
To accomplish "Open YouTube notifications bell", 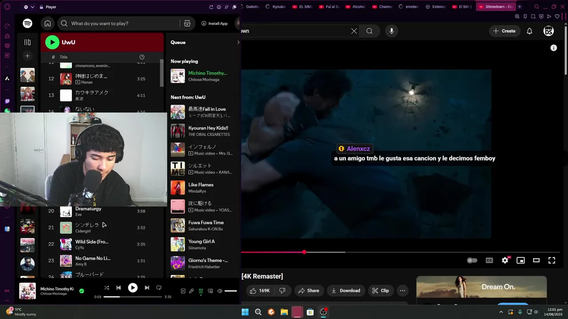I will (x=529, y=31).
